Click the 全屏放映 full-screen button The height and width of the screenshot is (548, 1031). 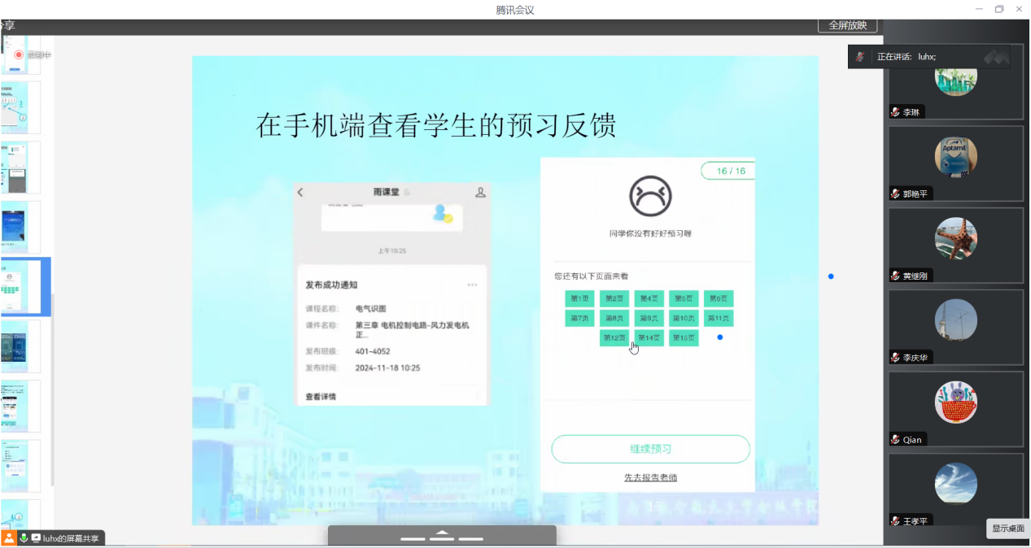[847, 25]
